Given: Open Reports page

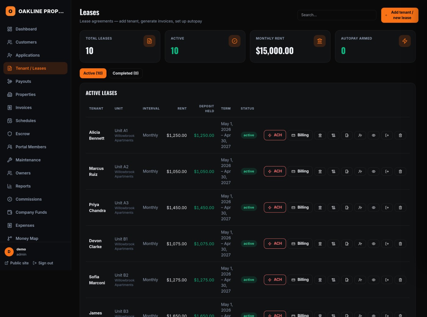Looking at the screenshot, I should [x=35, y=186].
